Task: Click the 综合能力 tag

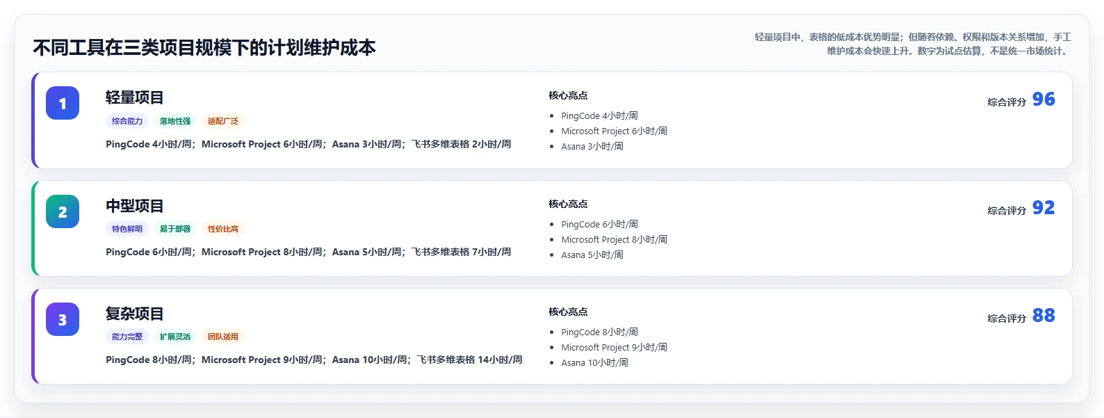Action: [127, 121]
